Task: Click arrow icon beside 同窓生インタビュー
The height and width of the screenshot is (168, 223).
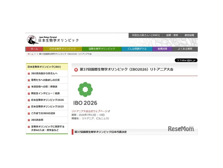Action: 29,94
